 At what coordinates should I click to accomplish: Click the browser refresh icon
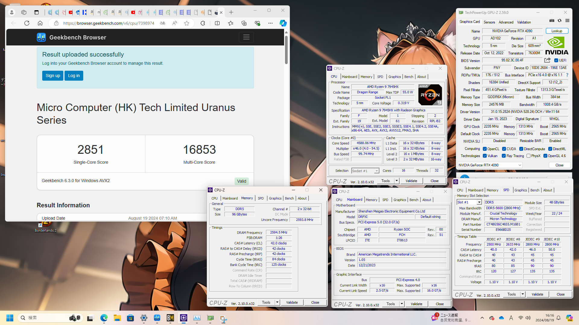click(x=27, y=23)
